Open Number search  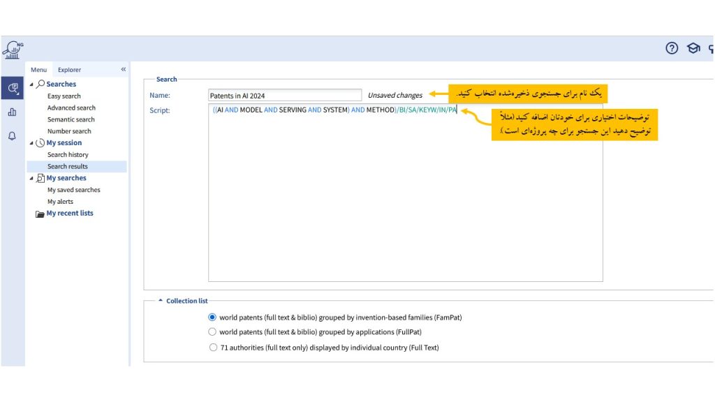pyautogui.click(x=69, y=131)
